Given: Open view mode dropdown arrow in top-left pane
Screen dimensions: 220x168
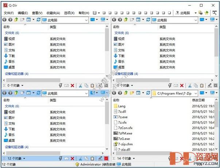Looking at the screenshot, I should coord(34,20).
